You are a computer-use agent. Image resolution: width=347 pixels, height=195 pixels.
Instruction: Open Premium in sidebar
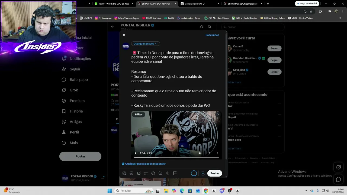coord(73,101)
